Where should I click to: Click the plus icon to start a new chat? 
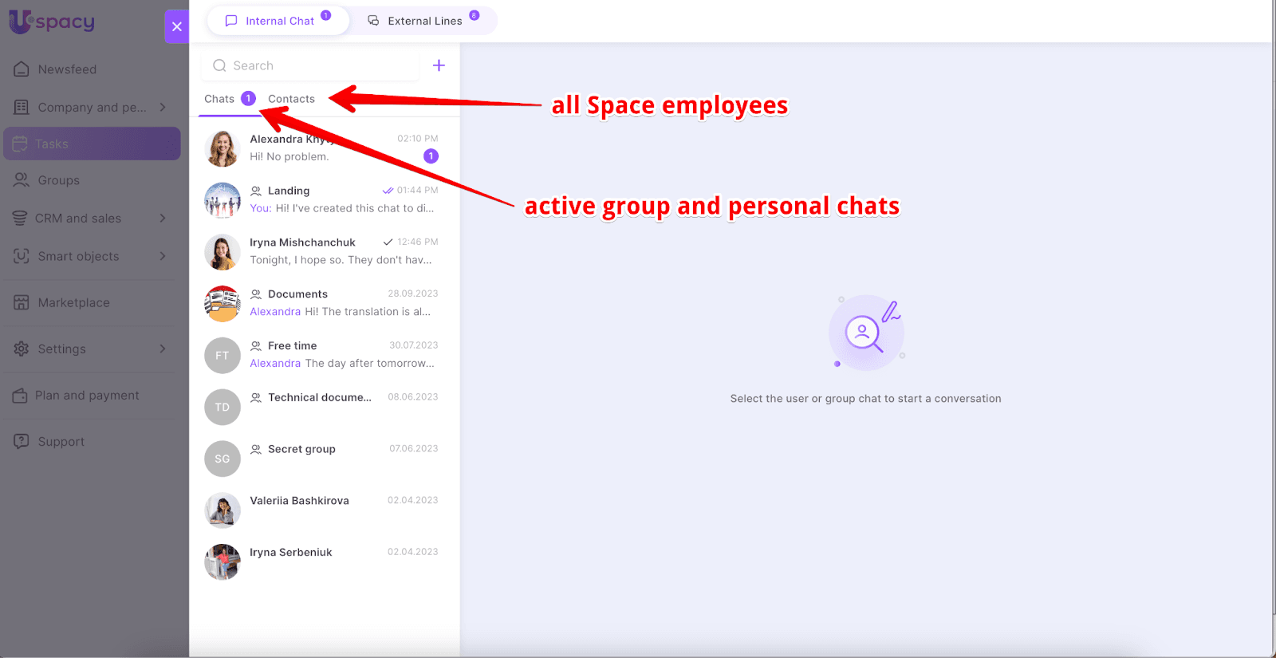point(439,65)
